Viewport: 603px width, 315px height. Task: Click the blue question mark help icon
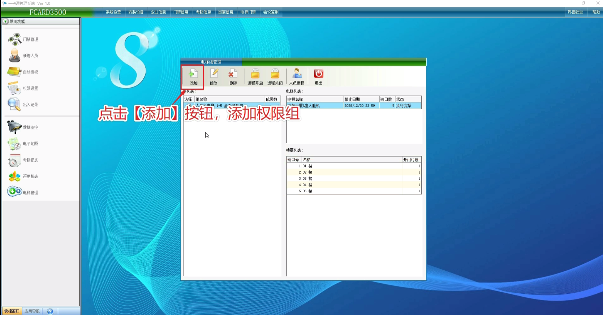pyautogui.click(x=50, y=311)
